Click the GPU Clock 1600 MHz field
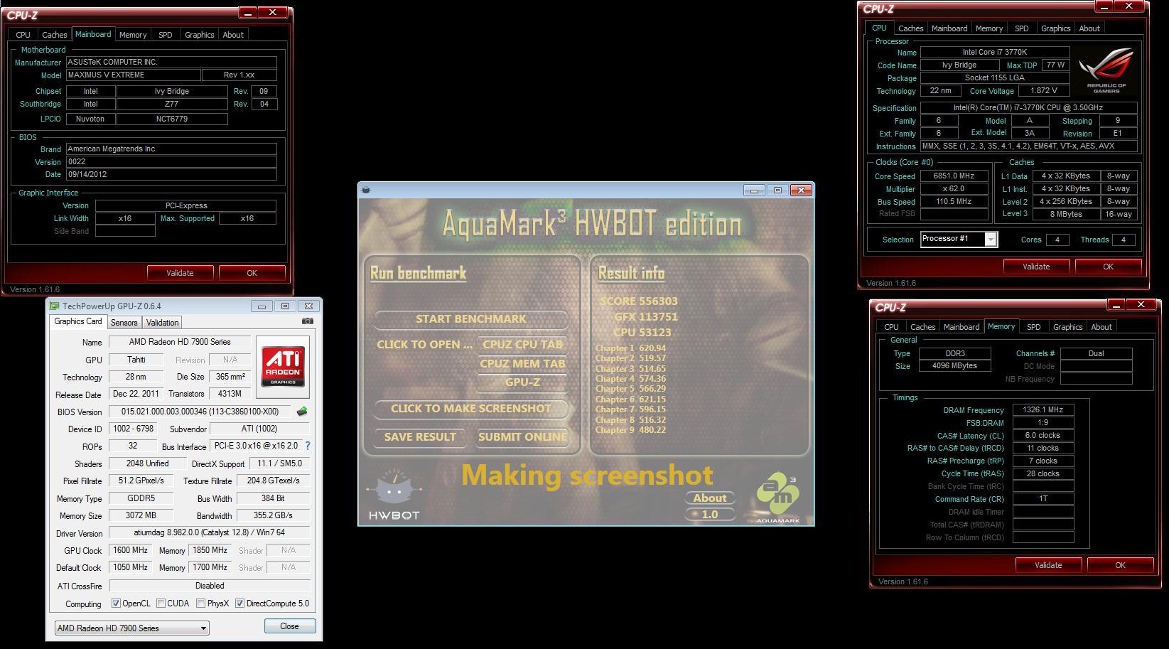1169x649 pixels. point(131,550)
